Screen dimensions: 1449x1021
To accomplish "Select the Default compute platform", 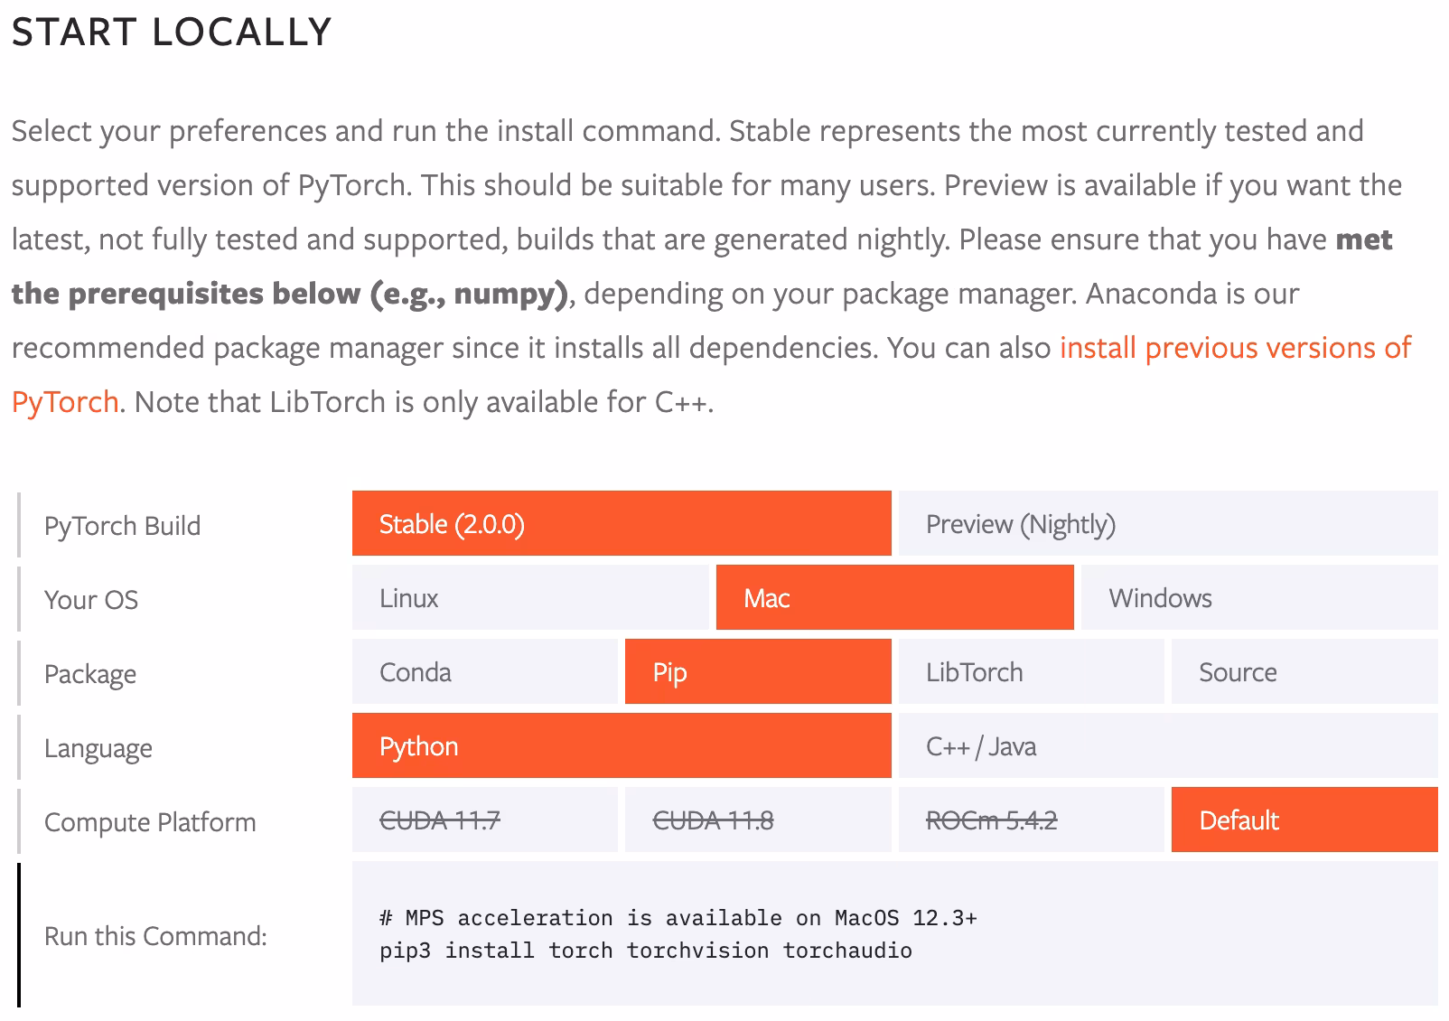I will [1304, 820].
